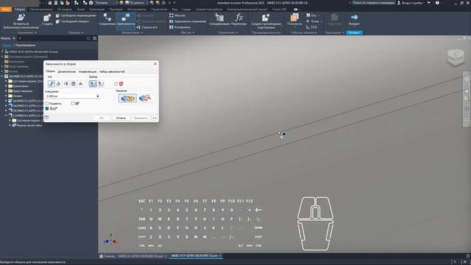Click the Axis (Ось) work feature
471x265 pixels.
tap(311, 15)
